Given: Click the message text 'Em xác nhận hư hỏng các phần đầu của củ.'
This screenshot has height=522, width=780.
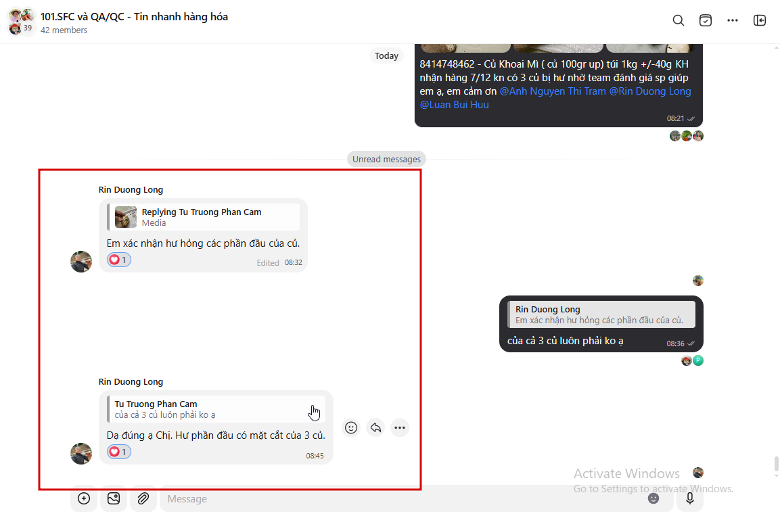Looking at the screenshot, I should (203, 243).
